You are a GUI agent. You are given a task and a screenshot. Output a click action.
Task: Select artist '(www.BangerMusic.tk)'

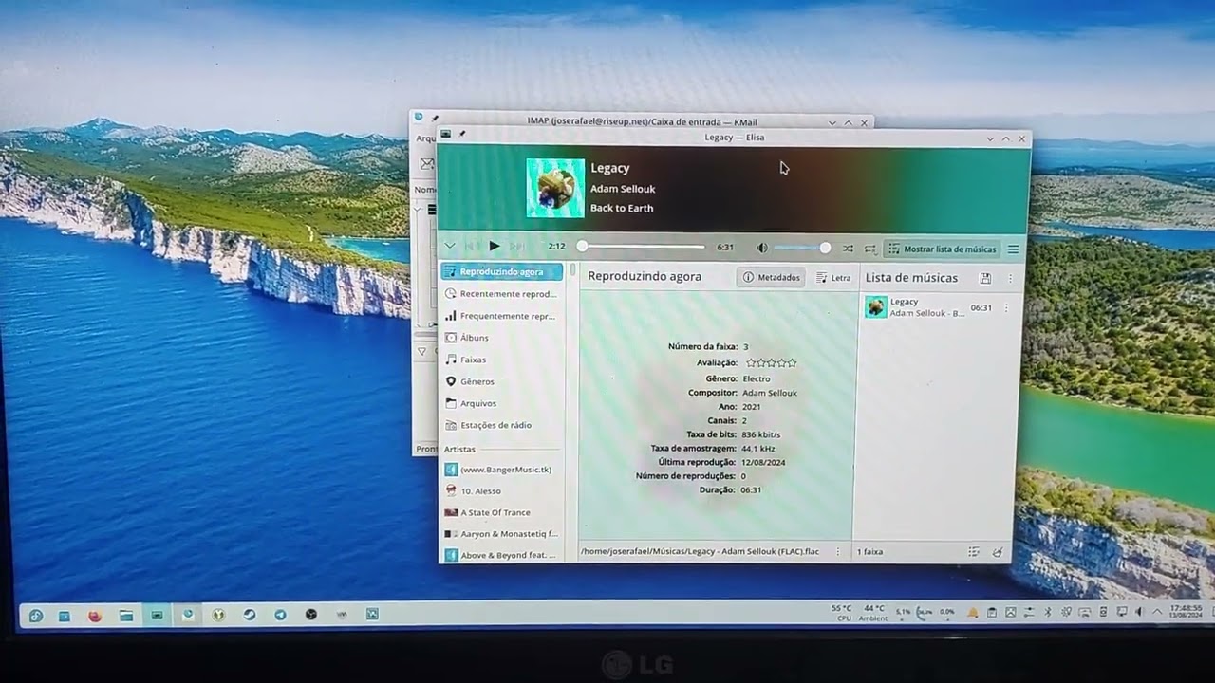pyautogui.click(x=502, y=470)
